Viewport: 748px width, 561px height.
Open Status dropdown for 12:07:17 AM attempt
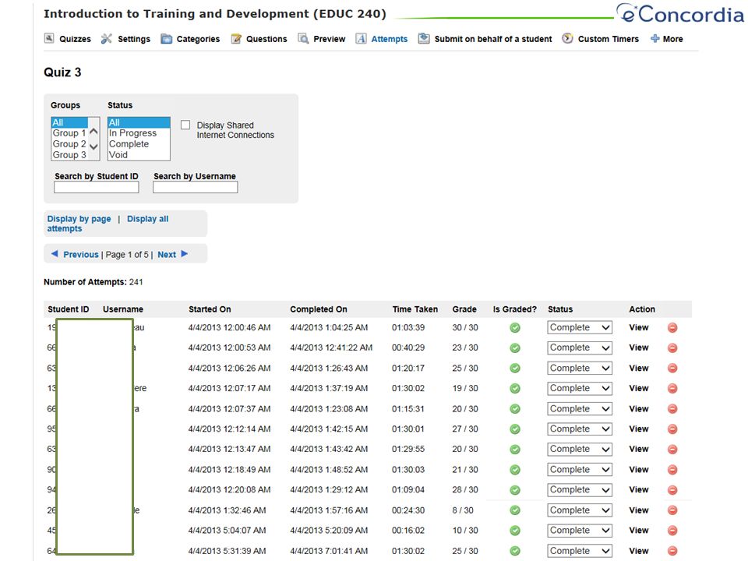580,388
